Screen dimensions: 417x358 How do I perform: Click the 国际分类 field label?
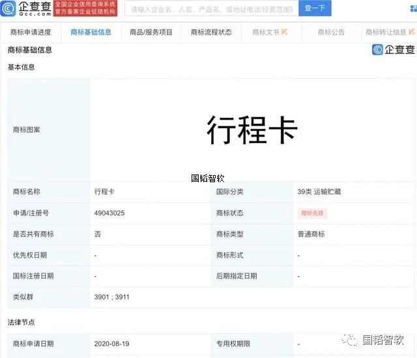click(229, 192)
